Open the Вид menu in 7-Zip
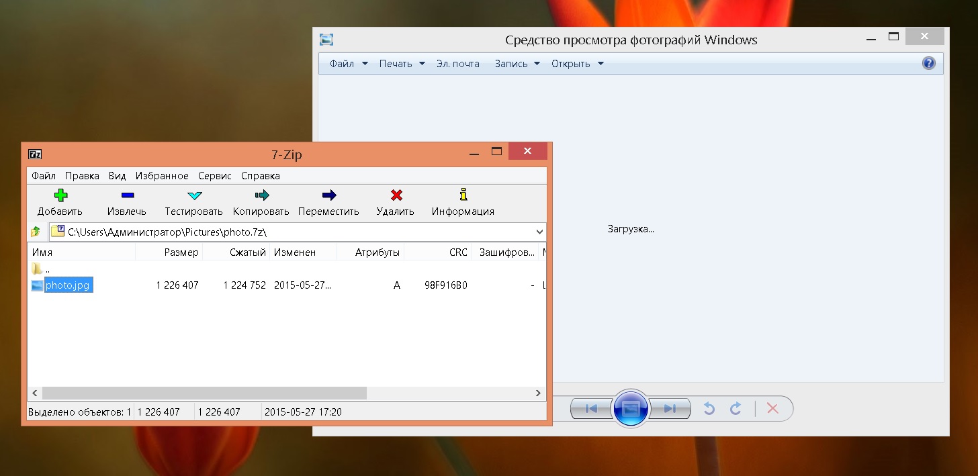The image size is (978, 476). (x=118, y=176)
